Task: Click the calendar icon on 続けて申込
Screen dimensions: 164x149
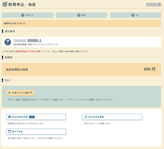Action: click(9, 131)
